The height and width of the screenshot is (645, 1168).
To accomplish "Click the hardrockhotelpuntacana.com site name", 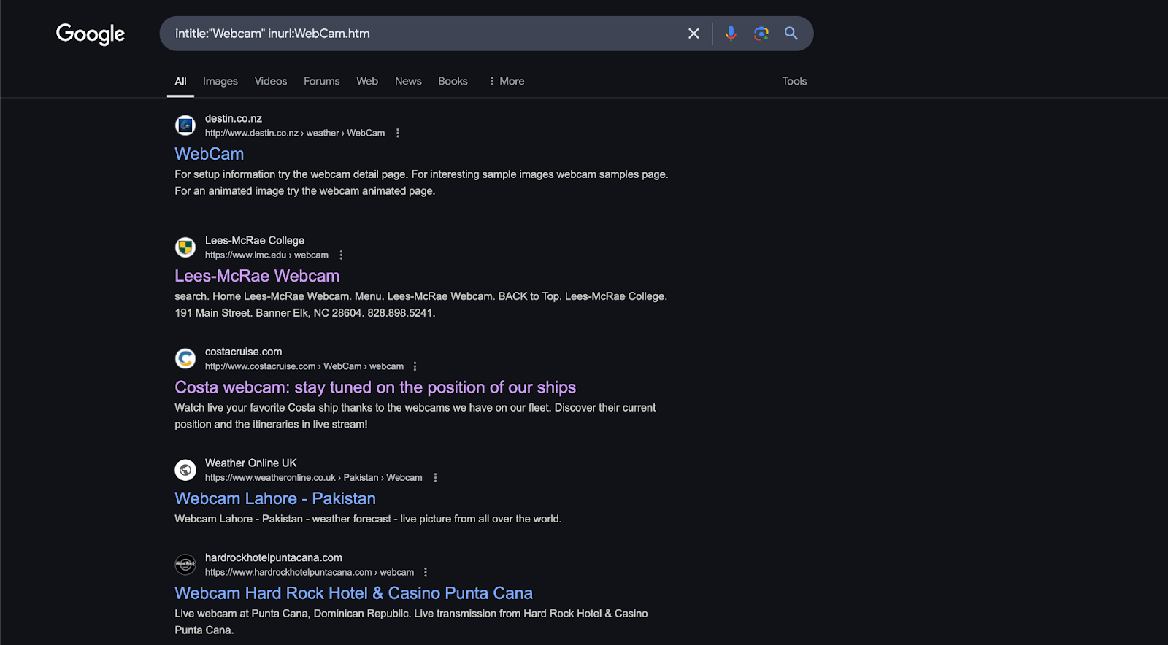I will [274, 557].
